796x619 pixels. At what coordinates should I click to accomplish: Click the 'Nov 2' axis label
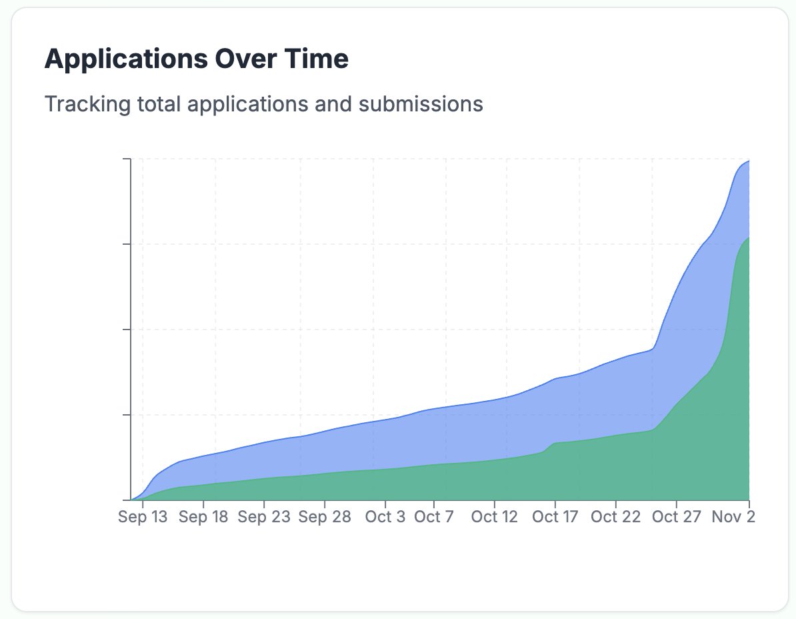(733, 517)
